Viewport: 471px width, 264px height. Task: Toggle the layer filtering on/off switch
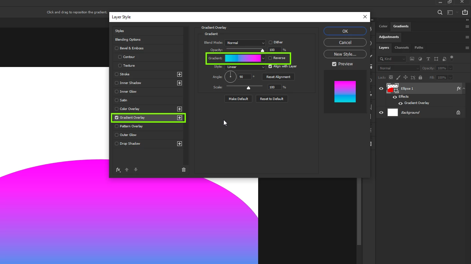click(x=452, y=58)
